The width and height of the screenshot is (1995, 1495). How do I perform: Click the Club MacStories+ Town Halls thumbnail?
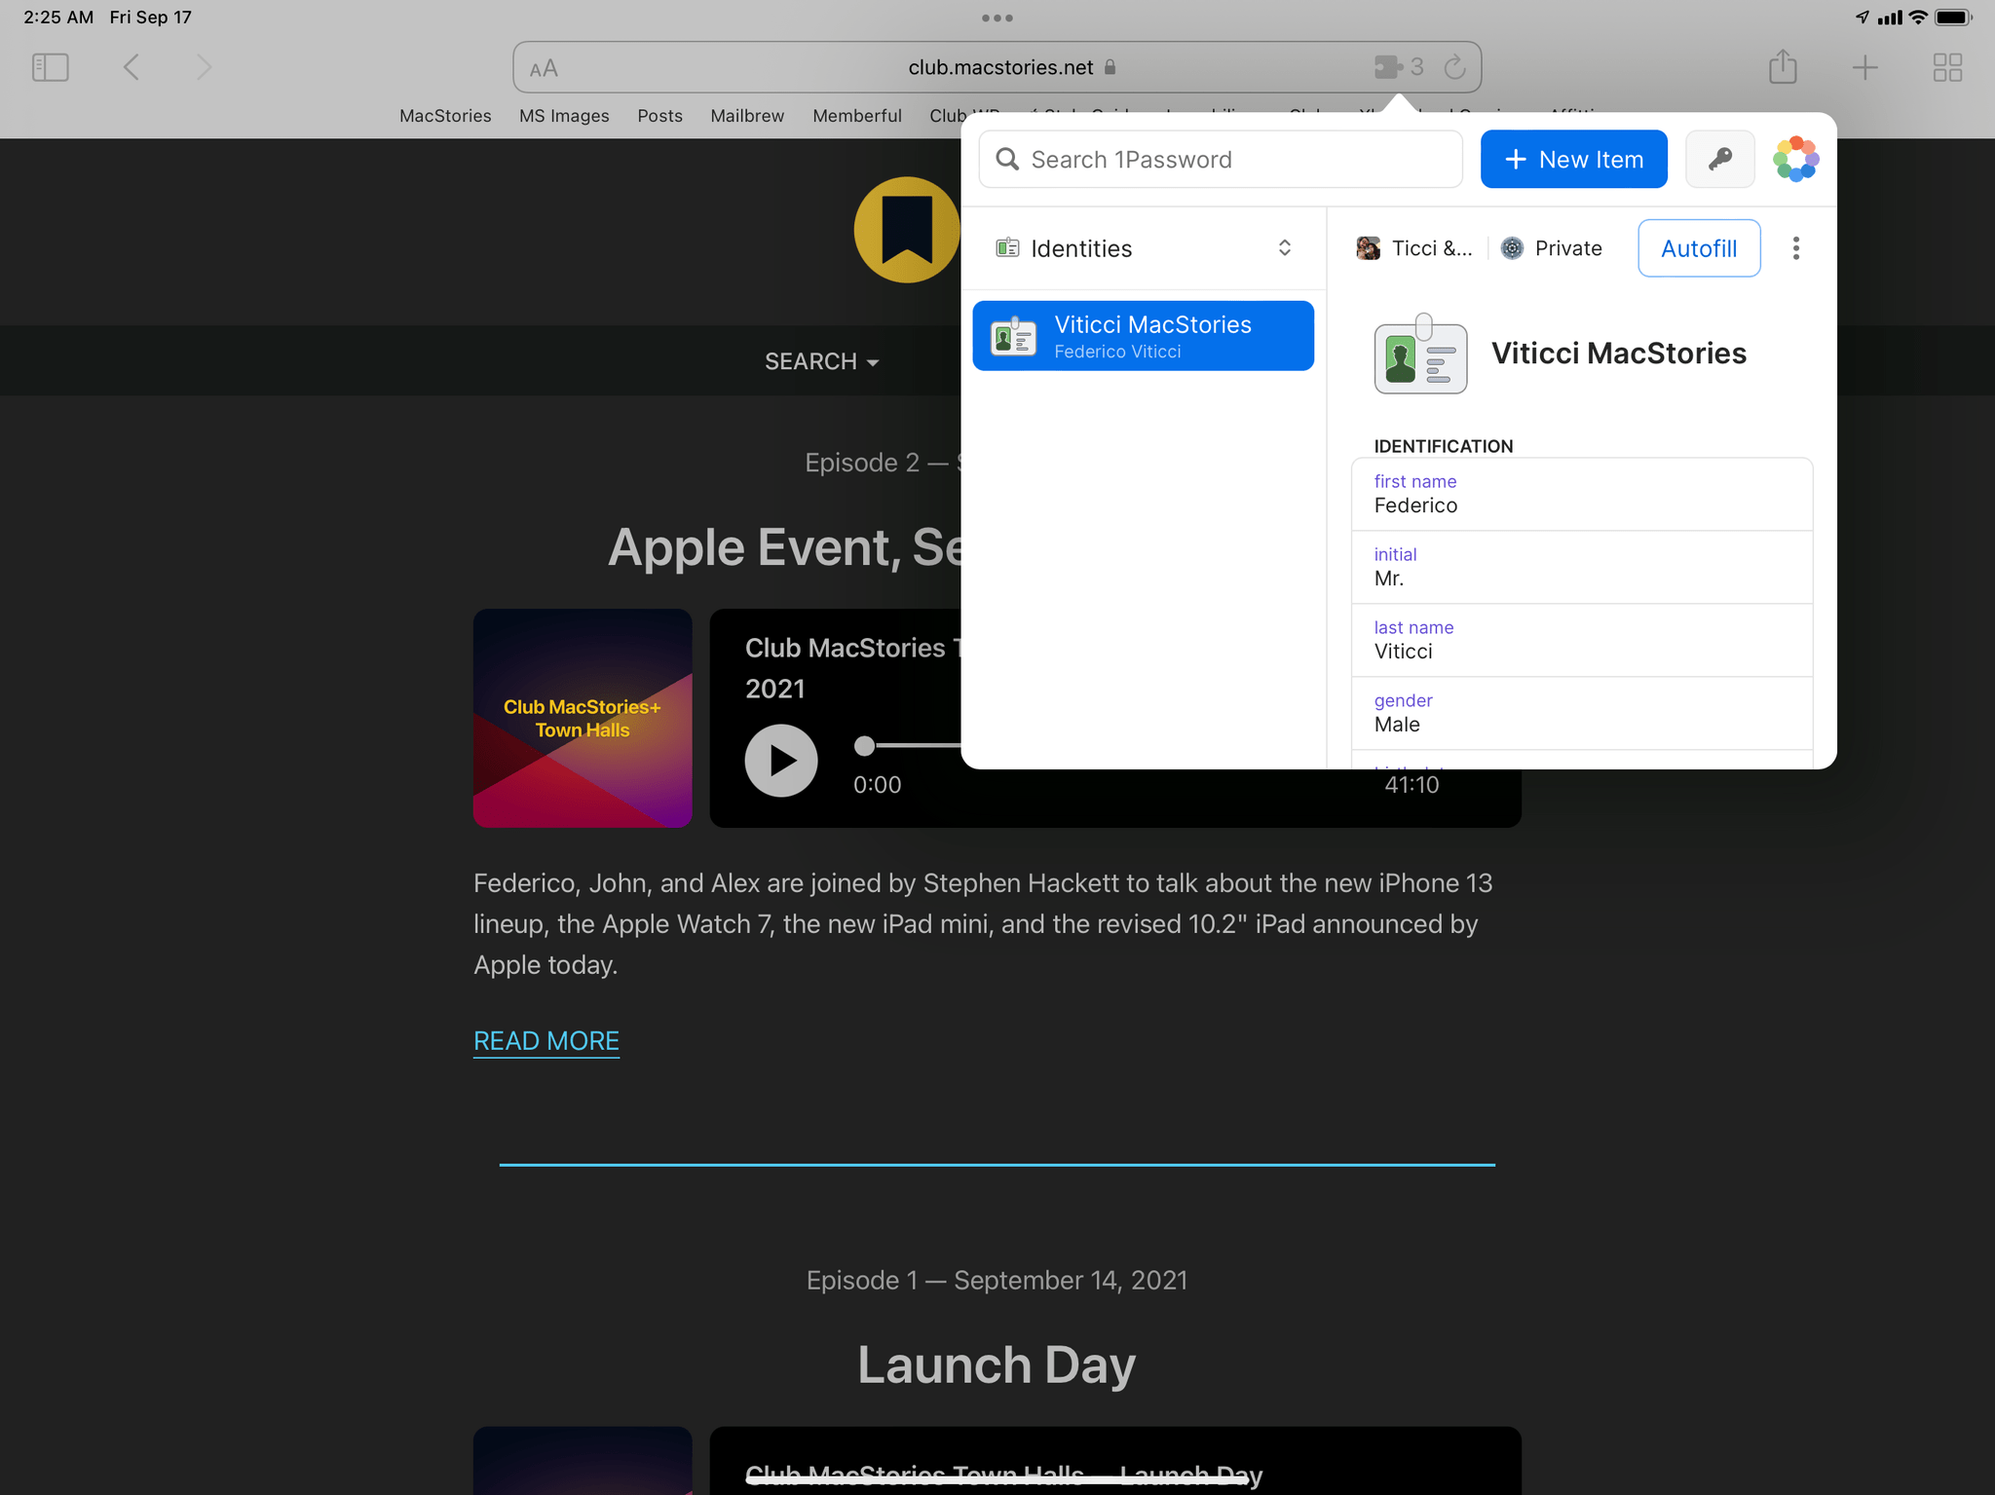tap(583, 718)
